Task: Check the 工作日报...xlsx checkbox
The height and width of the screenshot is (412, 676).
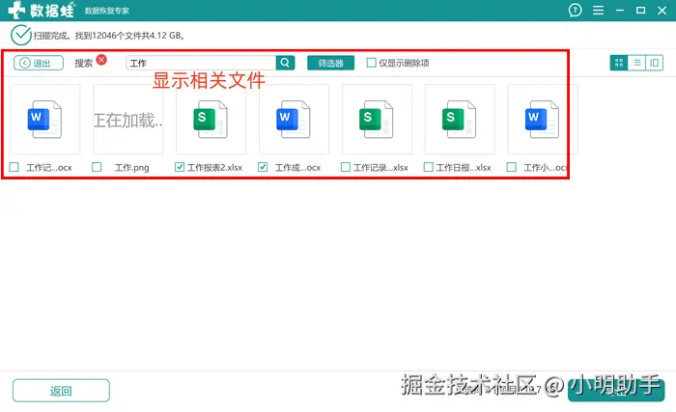Action: click(x=428, y=167)
